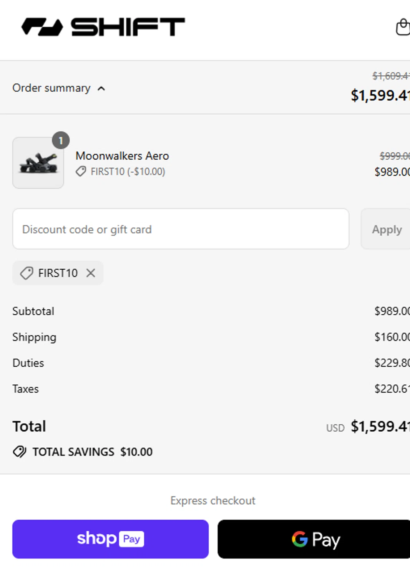This screenshot has height=577, width=410.
Task: Click the USD currency label
Action: click(335, 428)
